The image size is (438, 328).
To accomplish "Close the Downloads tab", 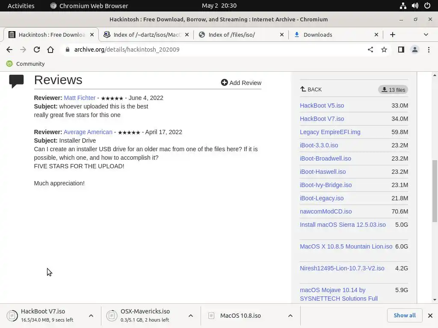I will [376, 35].
